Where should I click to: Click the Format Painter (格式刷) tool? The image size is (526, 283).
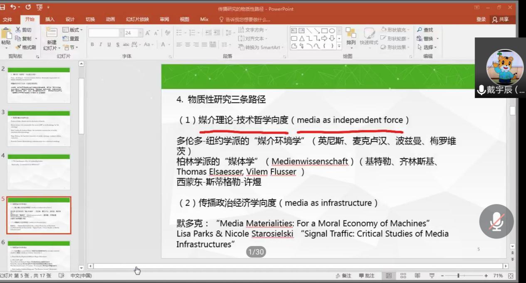26,47
